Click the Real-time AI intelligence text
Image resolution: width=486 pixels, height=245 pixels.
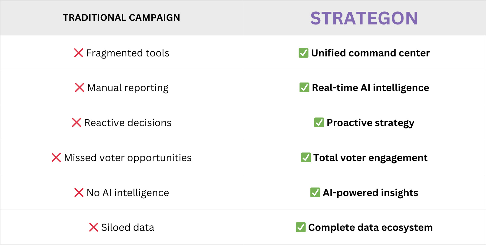click(x=371, y=87)
